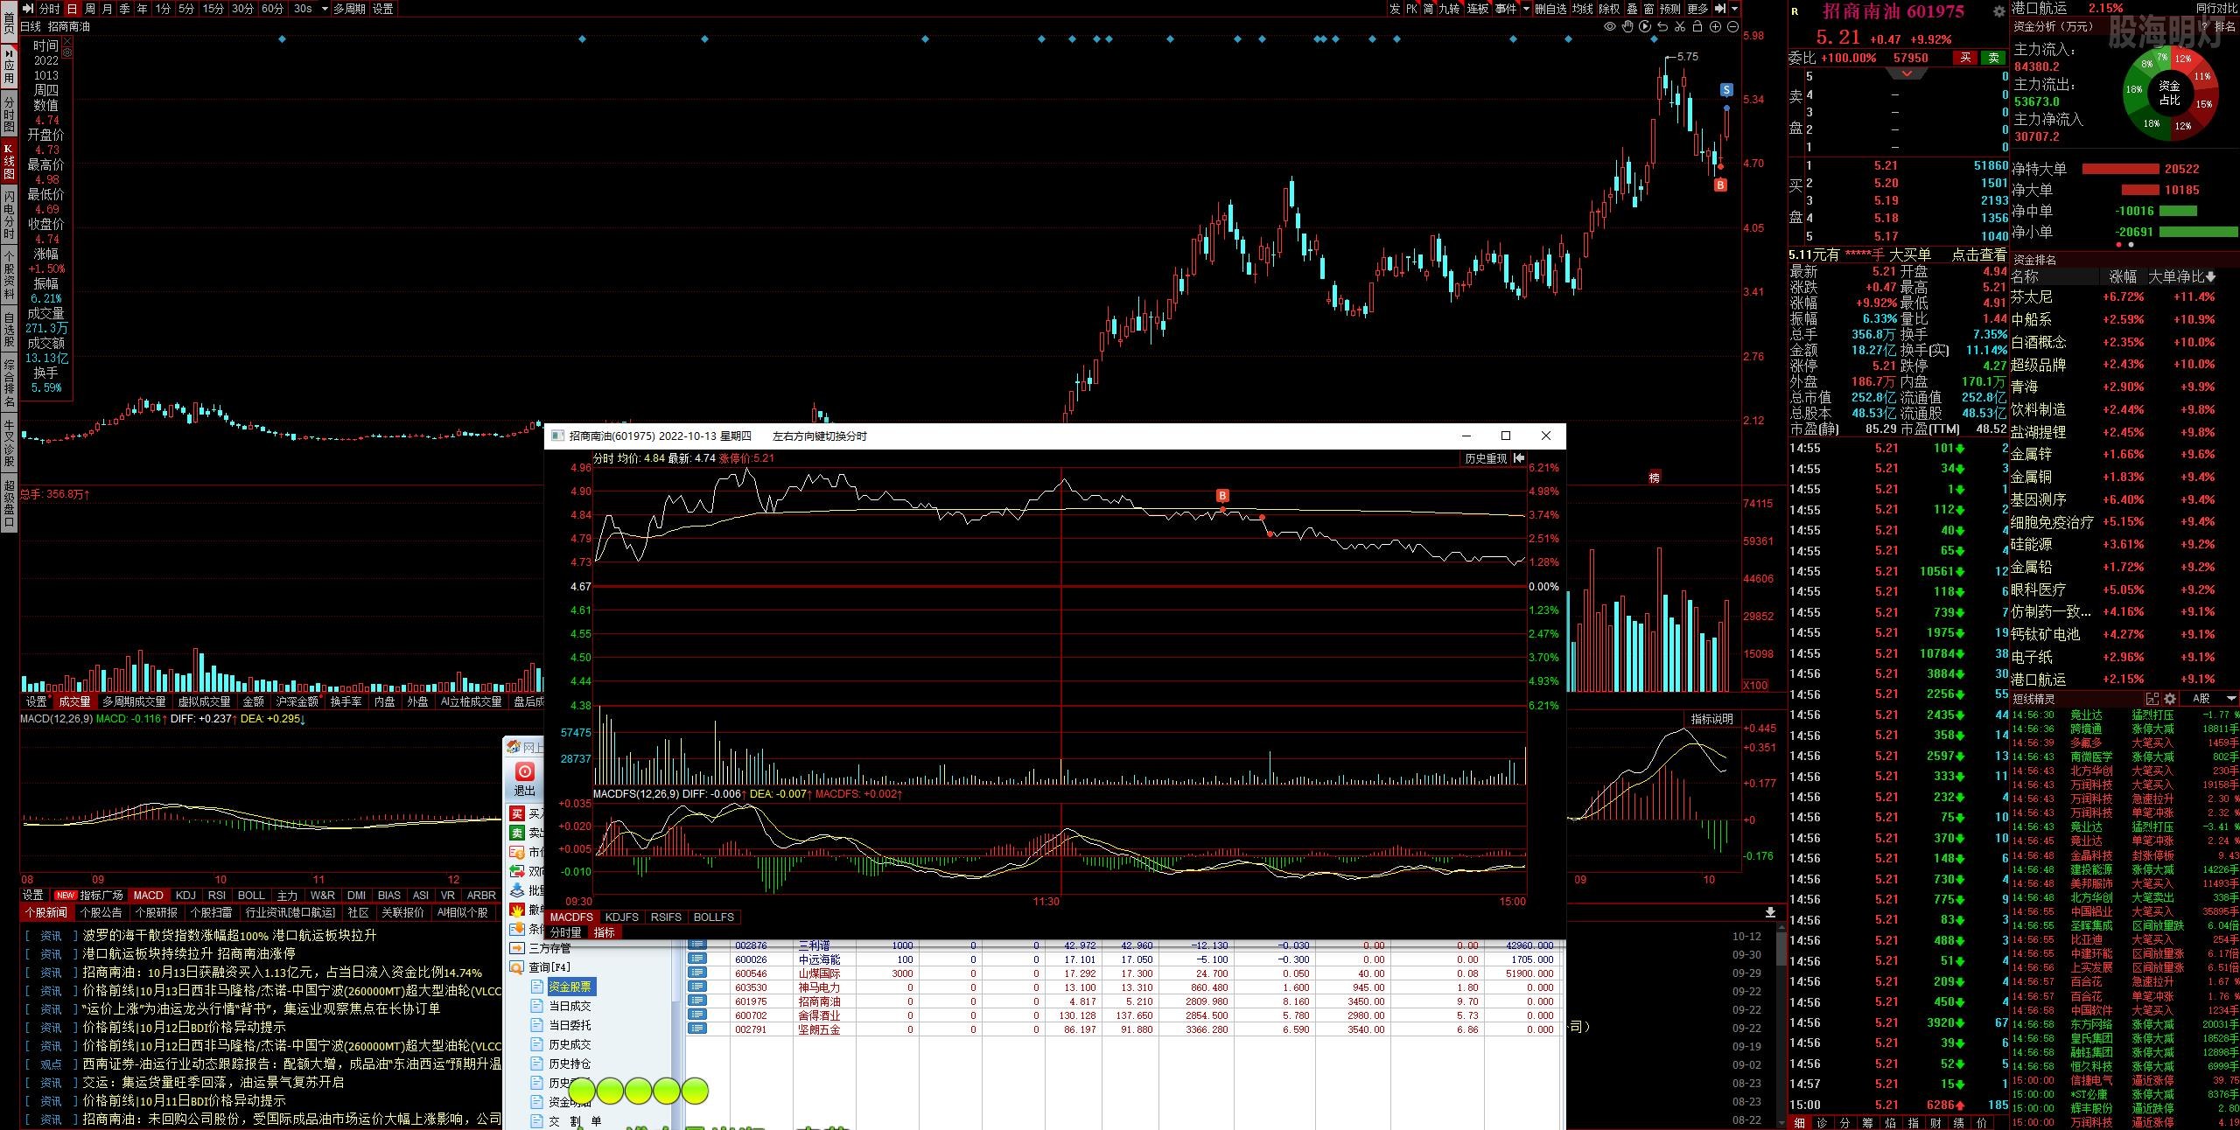Open the gear settings beside 招商南油 601975
The width and height of the screenshot is (2240, 1130).
(x=1998, y=11)
